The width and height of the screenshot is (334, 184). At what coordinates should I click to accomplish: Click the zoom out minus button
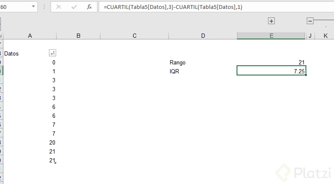(x=310, y=21)
